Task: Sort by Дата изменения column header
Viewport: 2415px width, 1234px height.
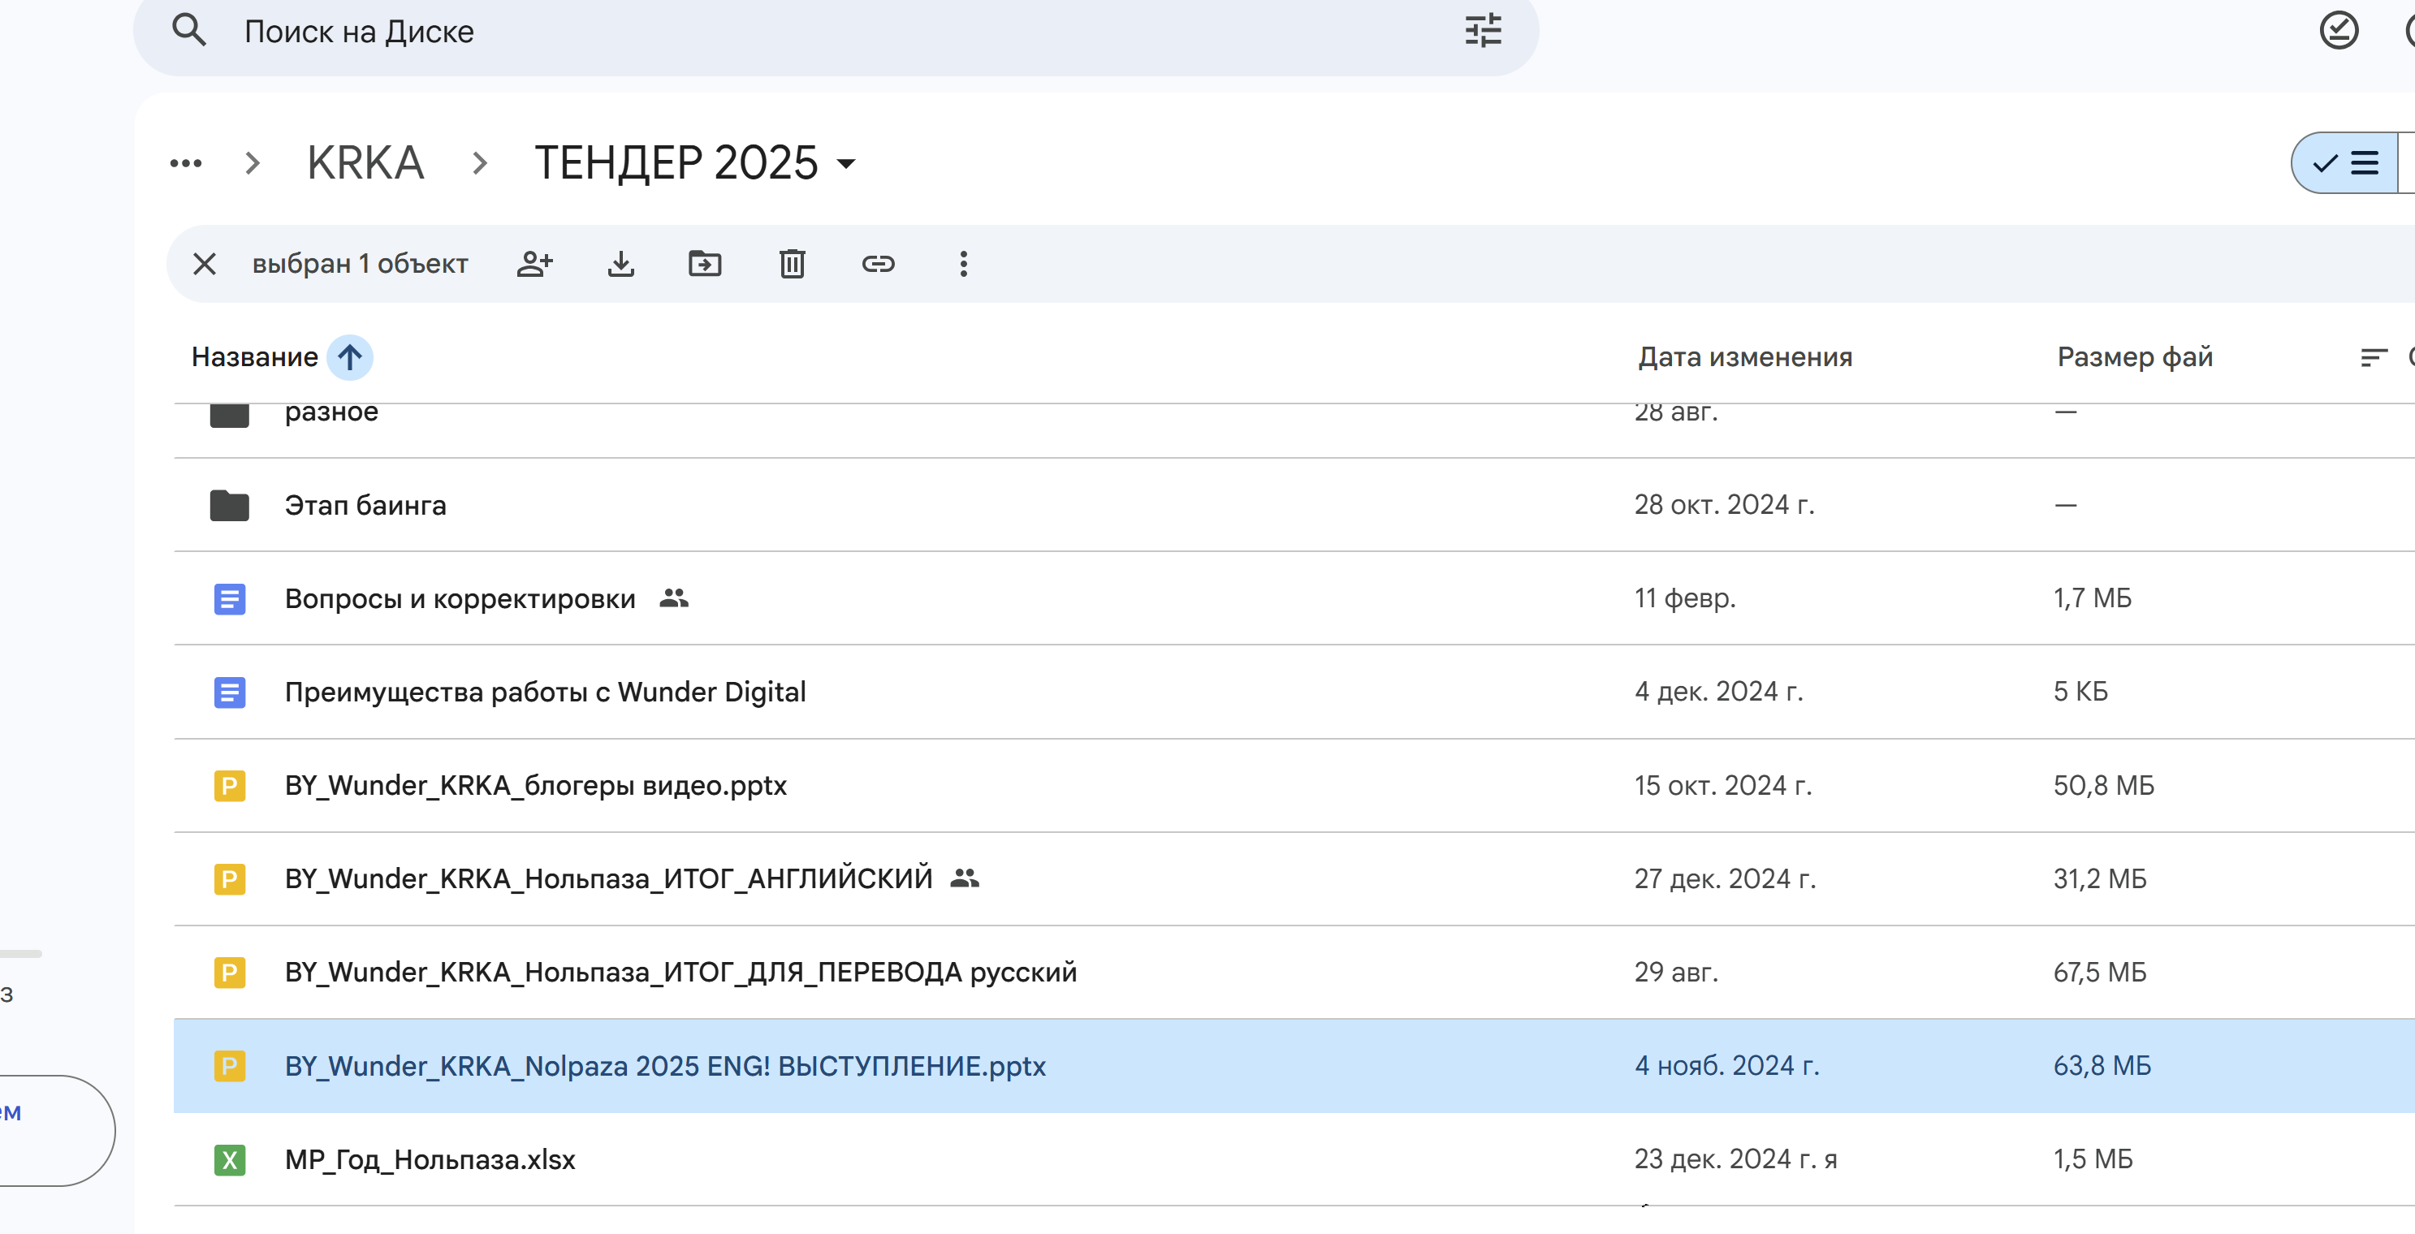Action: click(x=1745, y=358)
